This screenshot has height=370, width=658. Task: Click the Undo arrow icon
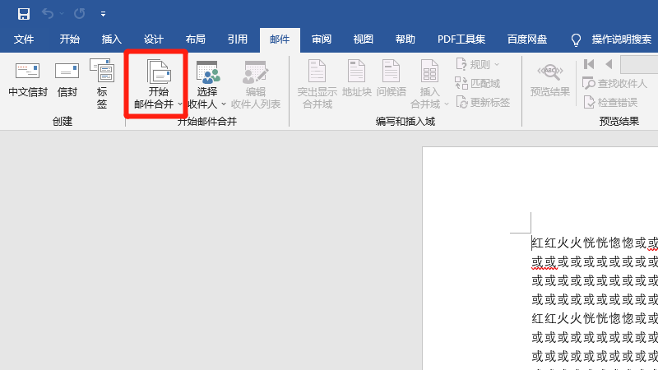point(48,14)
